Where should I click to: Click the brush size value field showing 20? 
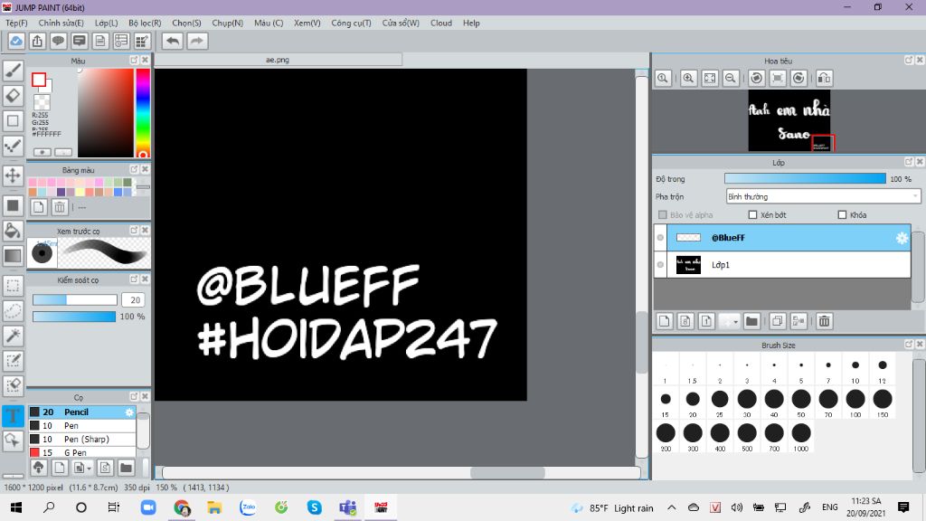pos(134,300)
